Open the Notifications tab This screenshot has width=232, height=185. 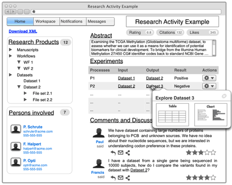click(72, 22)
